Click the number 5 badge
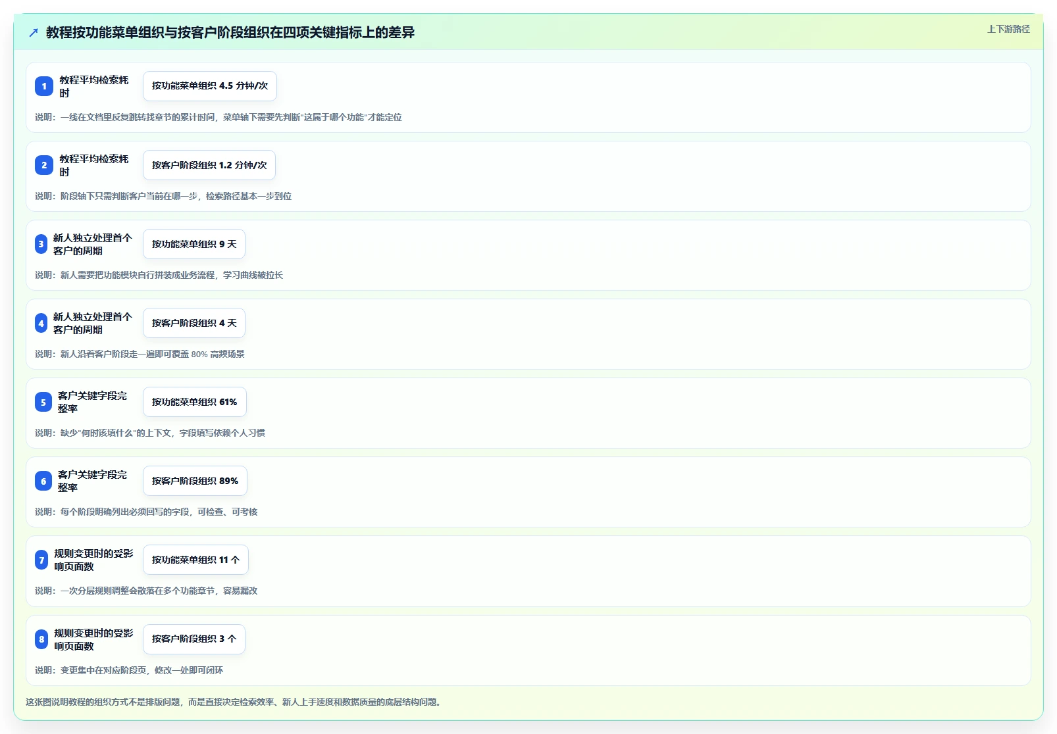Viewport: 1057px width, 734px height. click(43, 402)
